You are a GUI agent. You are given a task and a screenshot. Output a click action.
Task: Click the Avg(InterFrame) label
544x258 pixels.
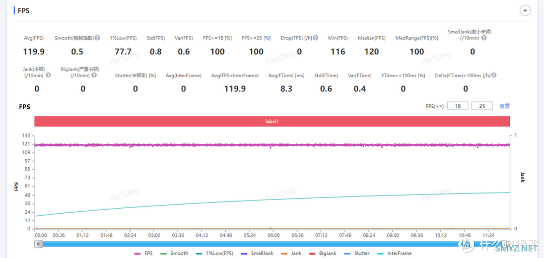pyautogui.click(x=183, y=76)
